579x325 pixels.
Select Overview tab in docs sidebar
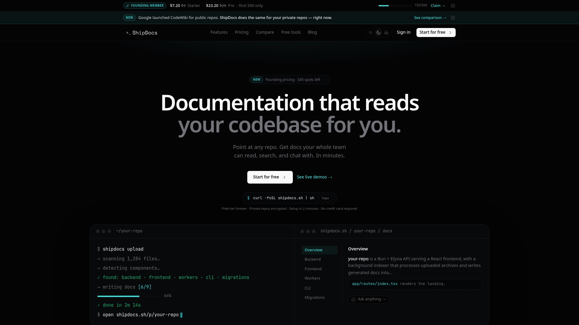[x=319, y=250]
